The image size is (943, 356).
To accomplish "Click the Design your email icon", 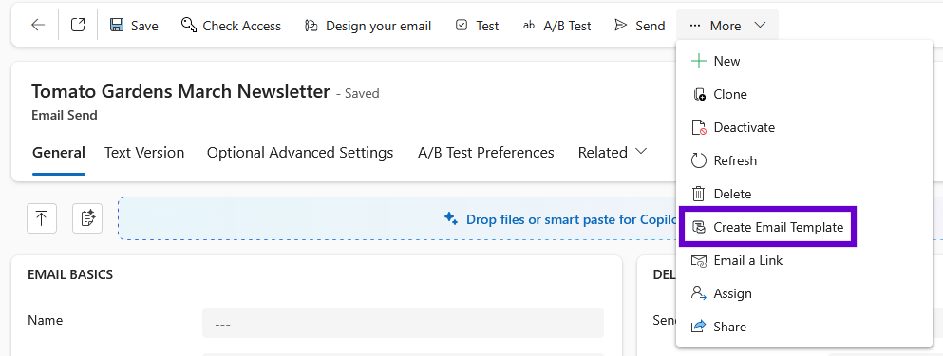I will (x=311, y=26).
